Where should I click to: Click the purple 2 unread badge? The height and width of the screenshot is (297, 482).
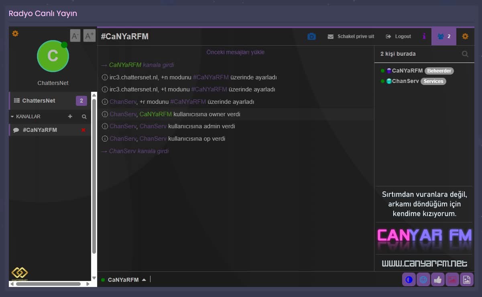(81, 101)
